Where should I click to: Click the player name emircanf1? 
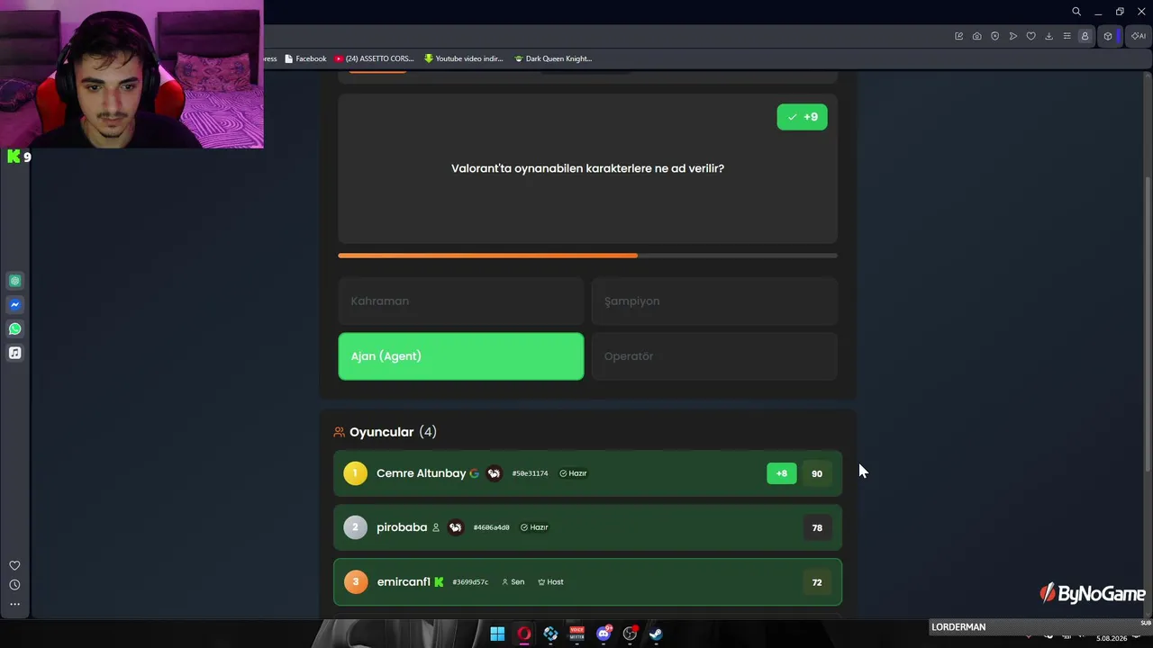tap(404, 582)
